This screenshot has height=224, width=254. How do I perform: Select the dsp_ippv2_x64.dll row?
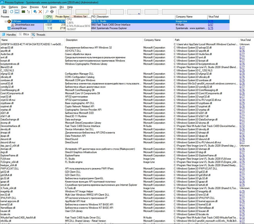click(127, 146)
